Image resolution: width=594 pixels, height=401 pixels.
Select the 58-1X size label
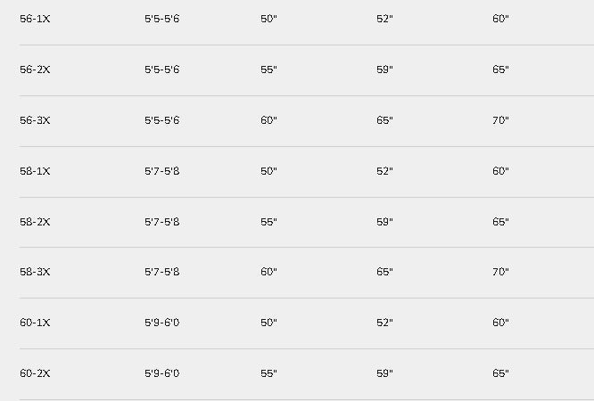click(x=35, y=171)
